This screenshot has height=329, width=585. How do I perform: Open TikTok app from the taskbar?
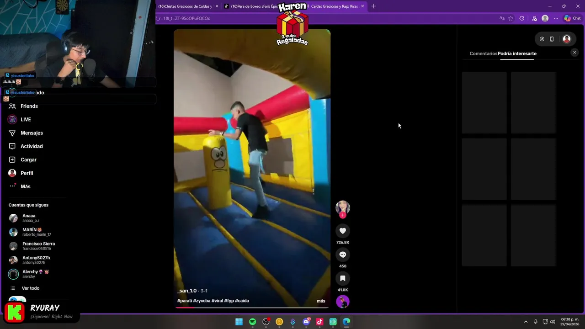pyautogui.click(x=319, y=322)
